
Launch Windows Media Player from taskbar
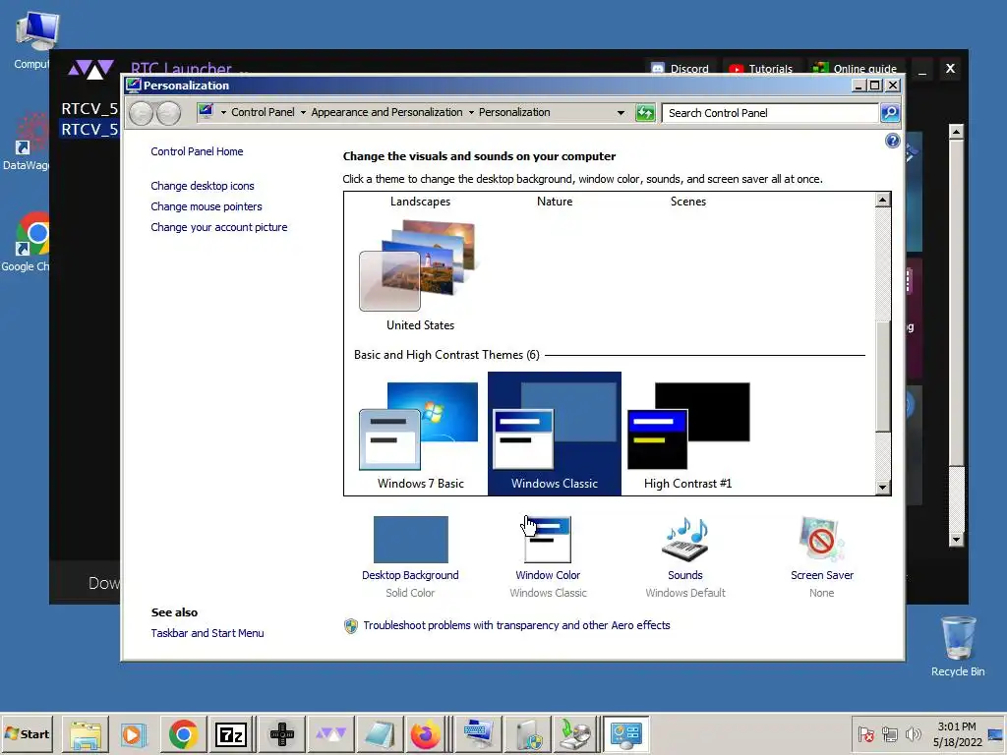[x=134, y=733]
